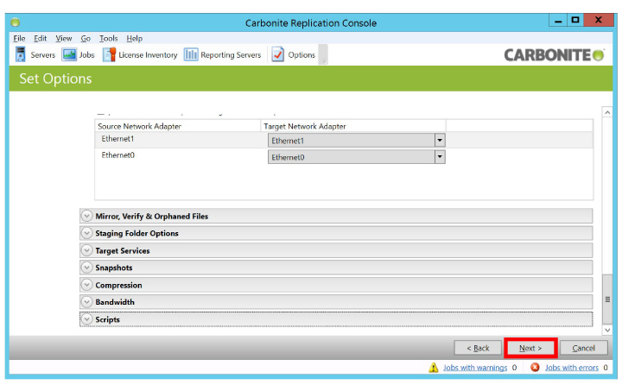Open the Ethernet1 target adapter dropdown
This screenshot has width=622, height=391.
pyautogui.click(x=440, y=140)
